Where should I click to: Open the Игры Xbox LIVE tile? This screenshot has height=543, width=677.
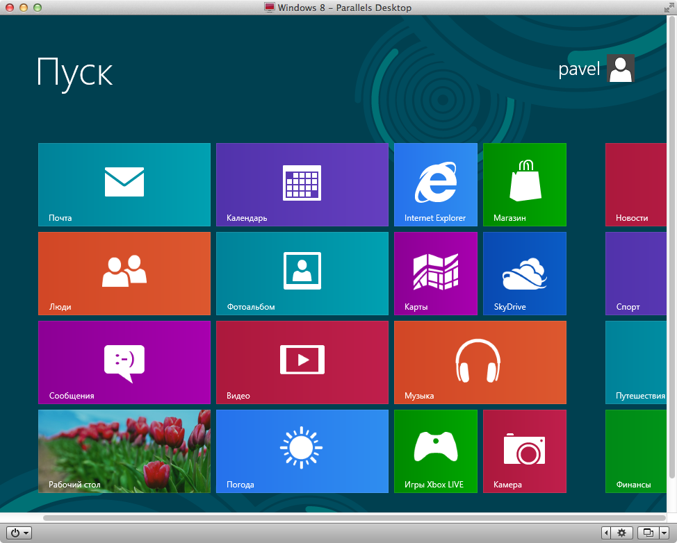coord(436,451)
